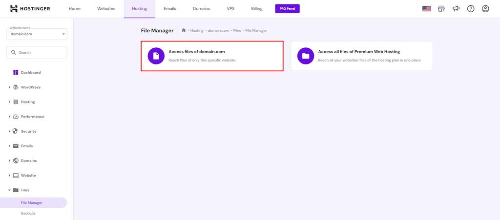Viewport: 500px width, 220px height.
Task: Open the store marketplace icon
Action: [441, 9]
